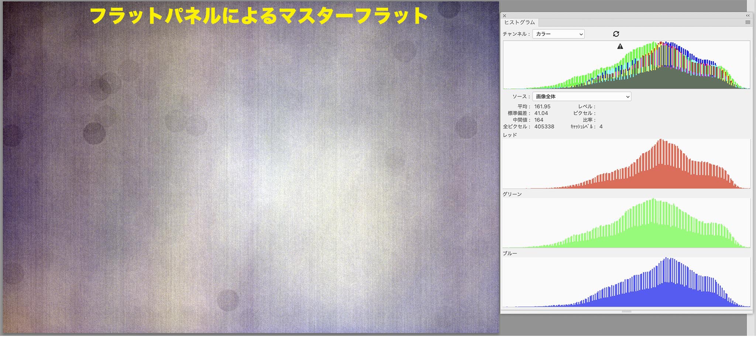Select the ヒストグラム tab
Screen dimensions: 756x337
coord(519,22)
